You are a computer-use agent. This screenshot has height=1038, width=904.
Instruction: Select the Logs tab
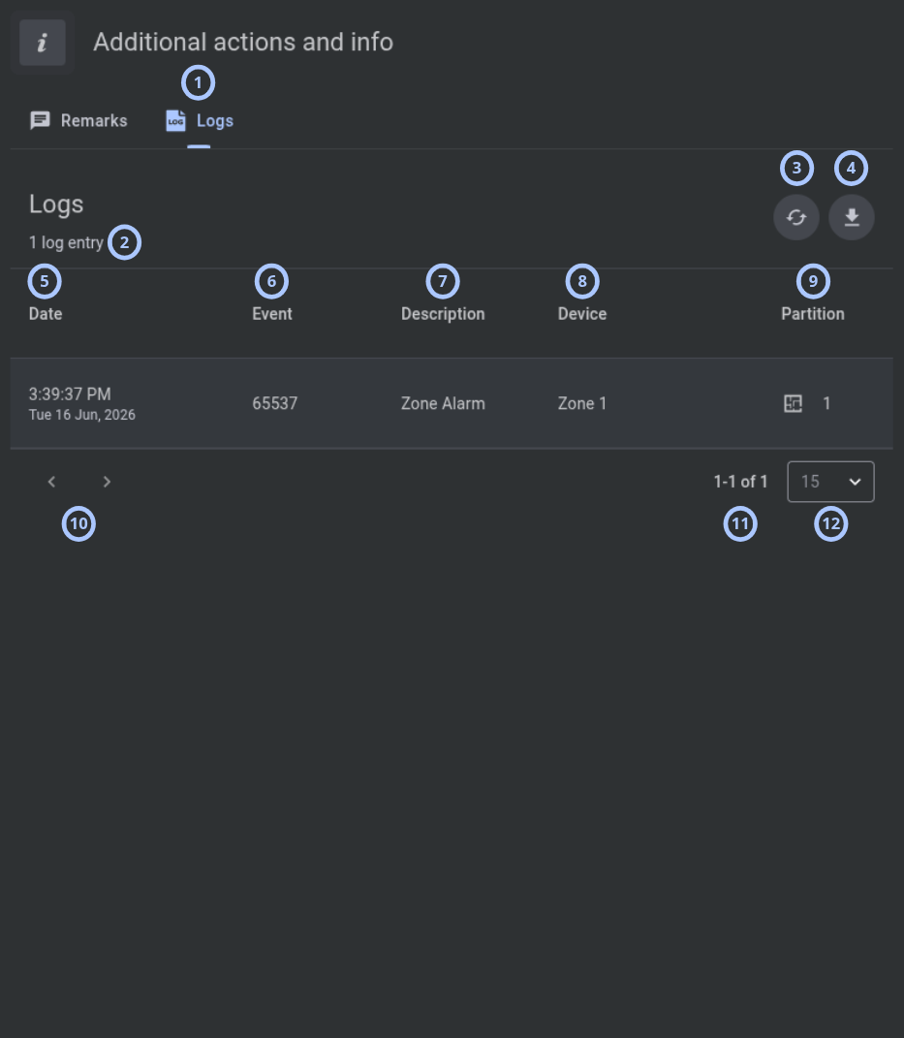click(200, 120)
